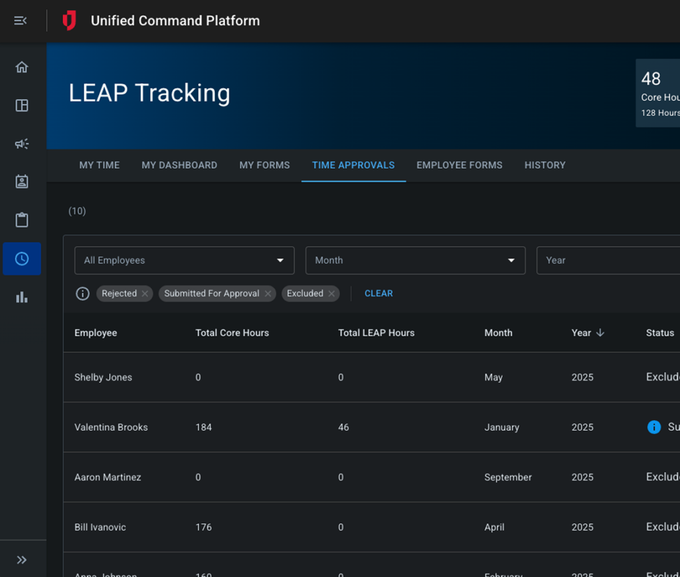Screen dimensions: 680x577
Task: Click 176 core hours for Bill Ivanovic
Action: (x=203, y=528)
